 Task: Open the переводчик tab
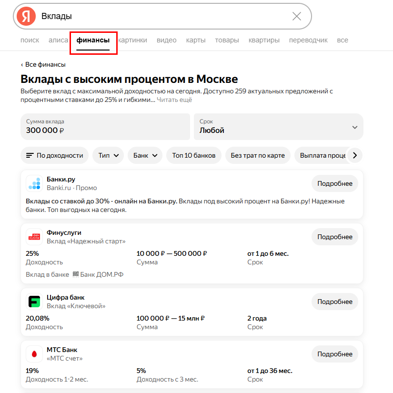tap(308, 40)
